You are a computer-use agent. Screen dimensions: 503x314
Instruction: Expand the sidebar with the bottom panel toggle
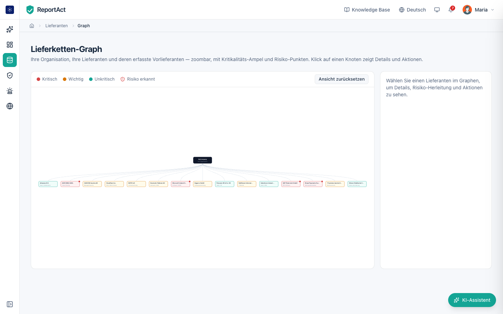10,304
